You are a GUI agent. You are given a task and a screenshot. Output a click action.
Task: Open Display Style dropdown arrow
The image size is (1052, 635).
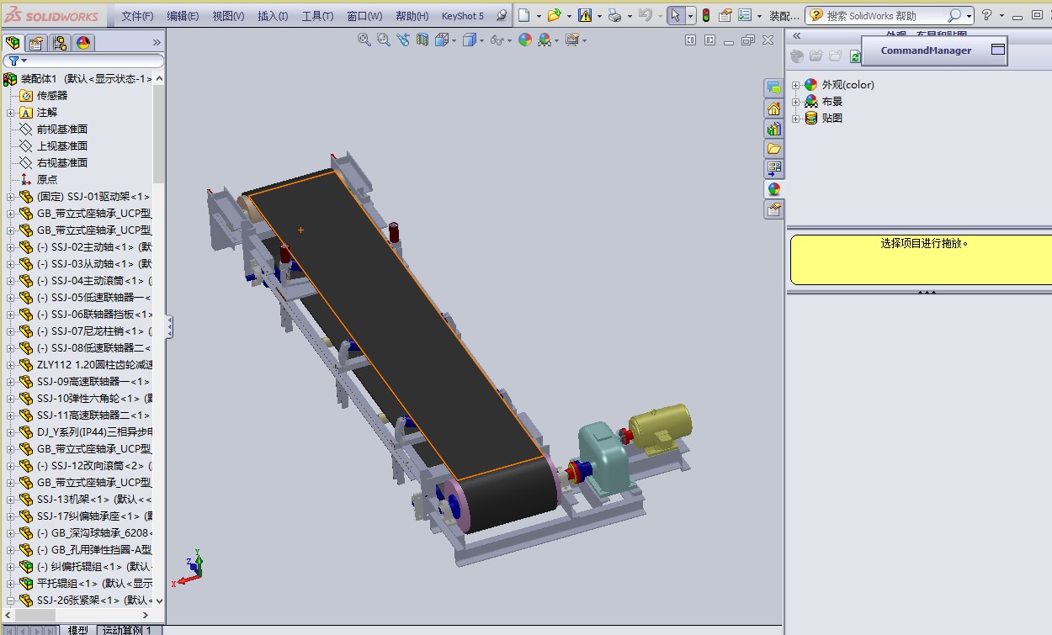482,40
